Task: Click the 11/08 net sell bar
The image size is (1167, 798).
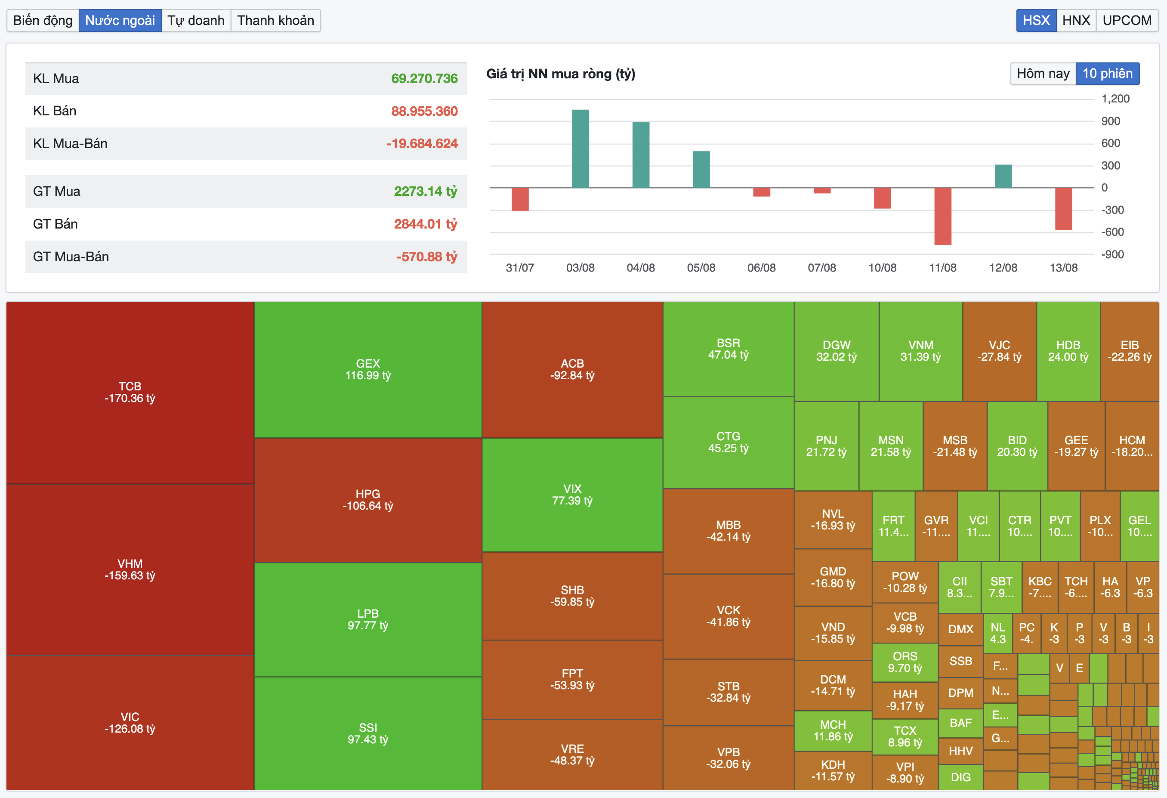Action: [942, 217]
